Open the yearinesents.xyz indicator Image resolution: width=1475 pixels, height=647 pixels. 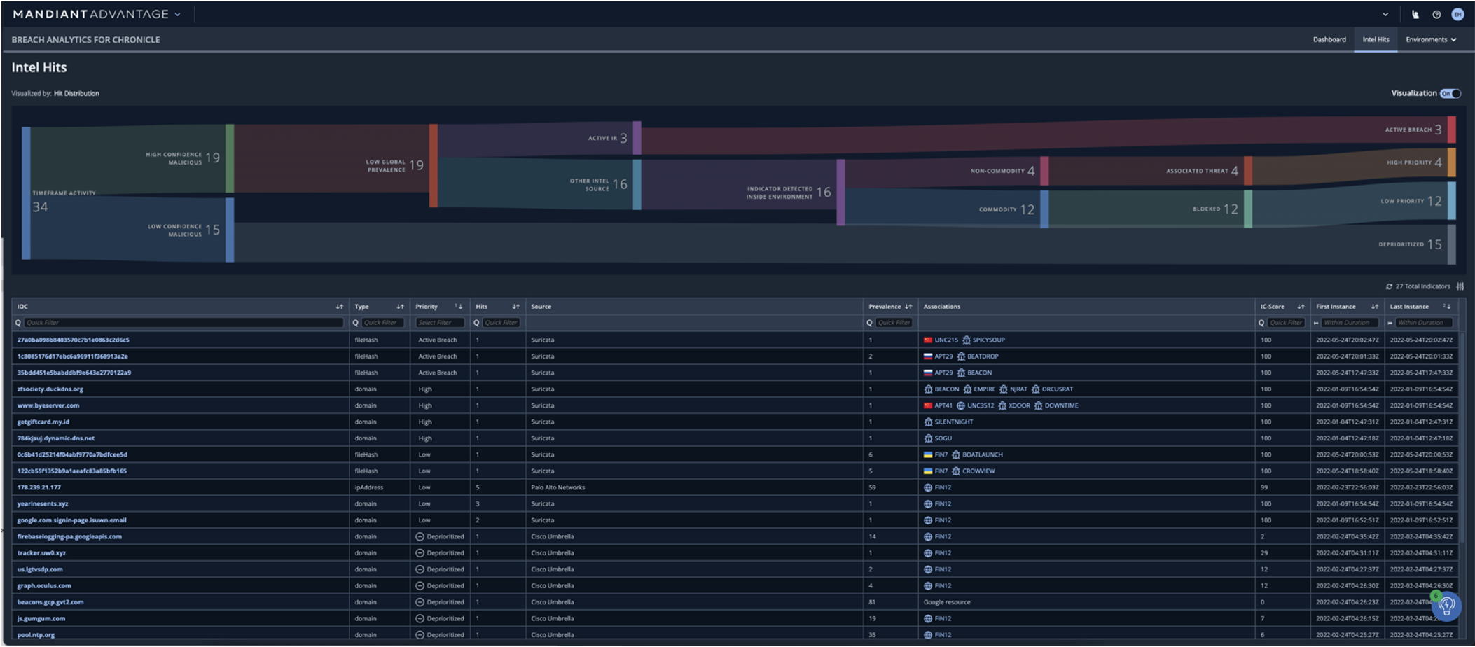[43, 504]
